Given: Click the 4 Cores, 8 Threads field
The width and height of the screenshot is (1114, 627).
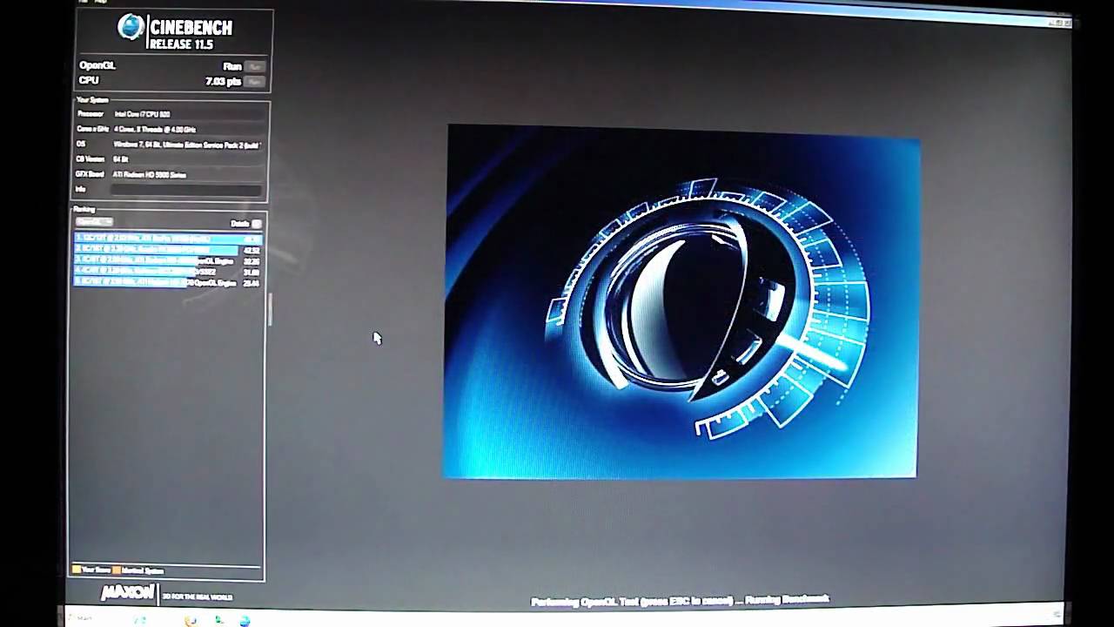Looking at the screenshot, I should 186,129.
